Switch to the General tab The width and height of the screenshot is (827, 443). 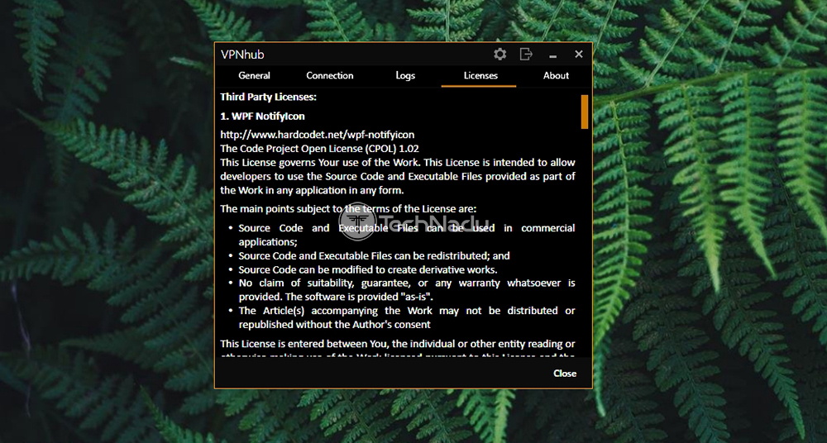(x=254, y=75)
